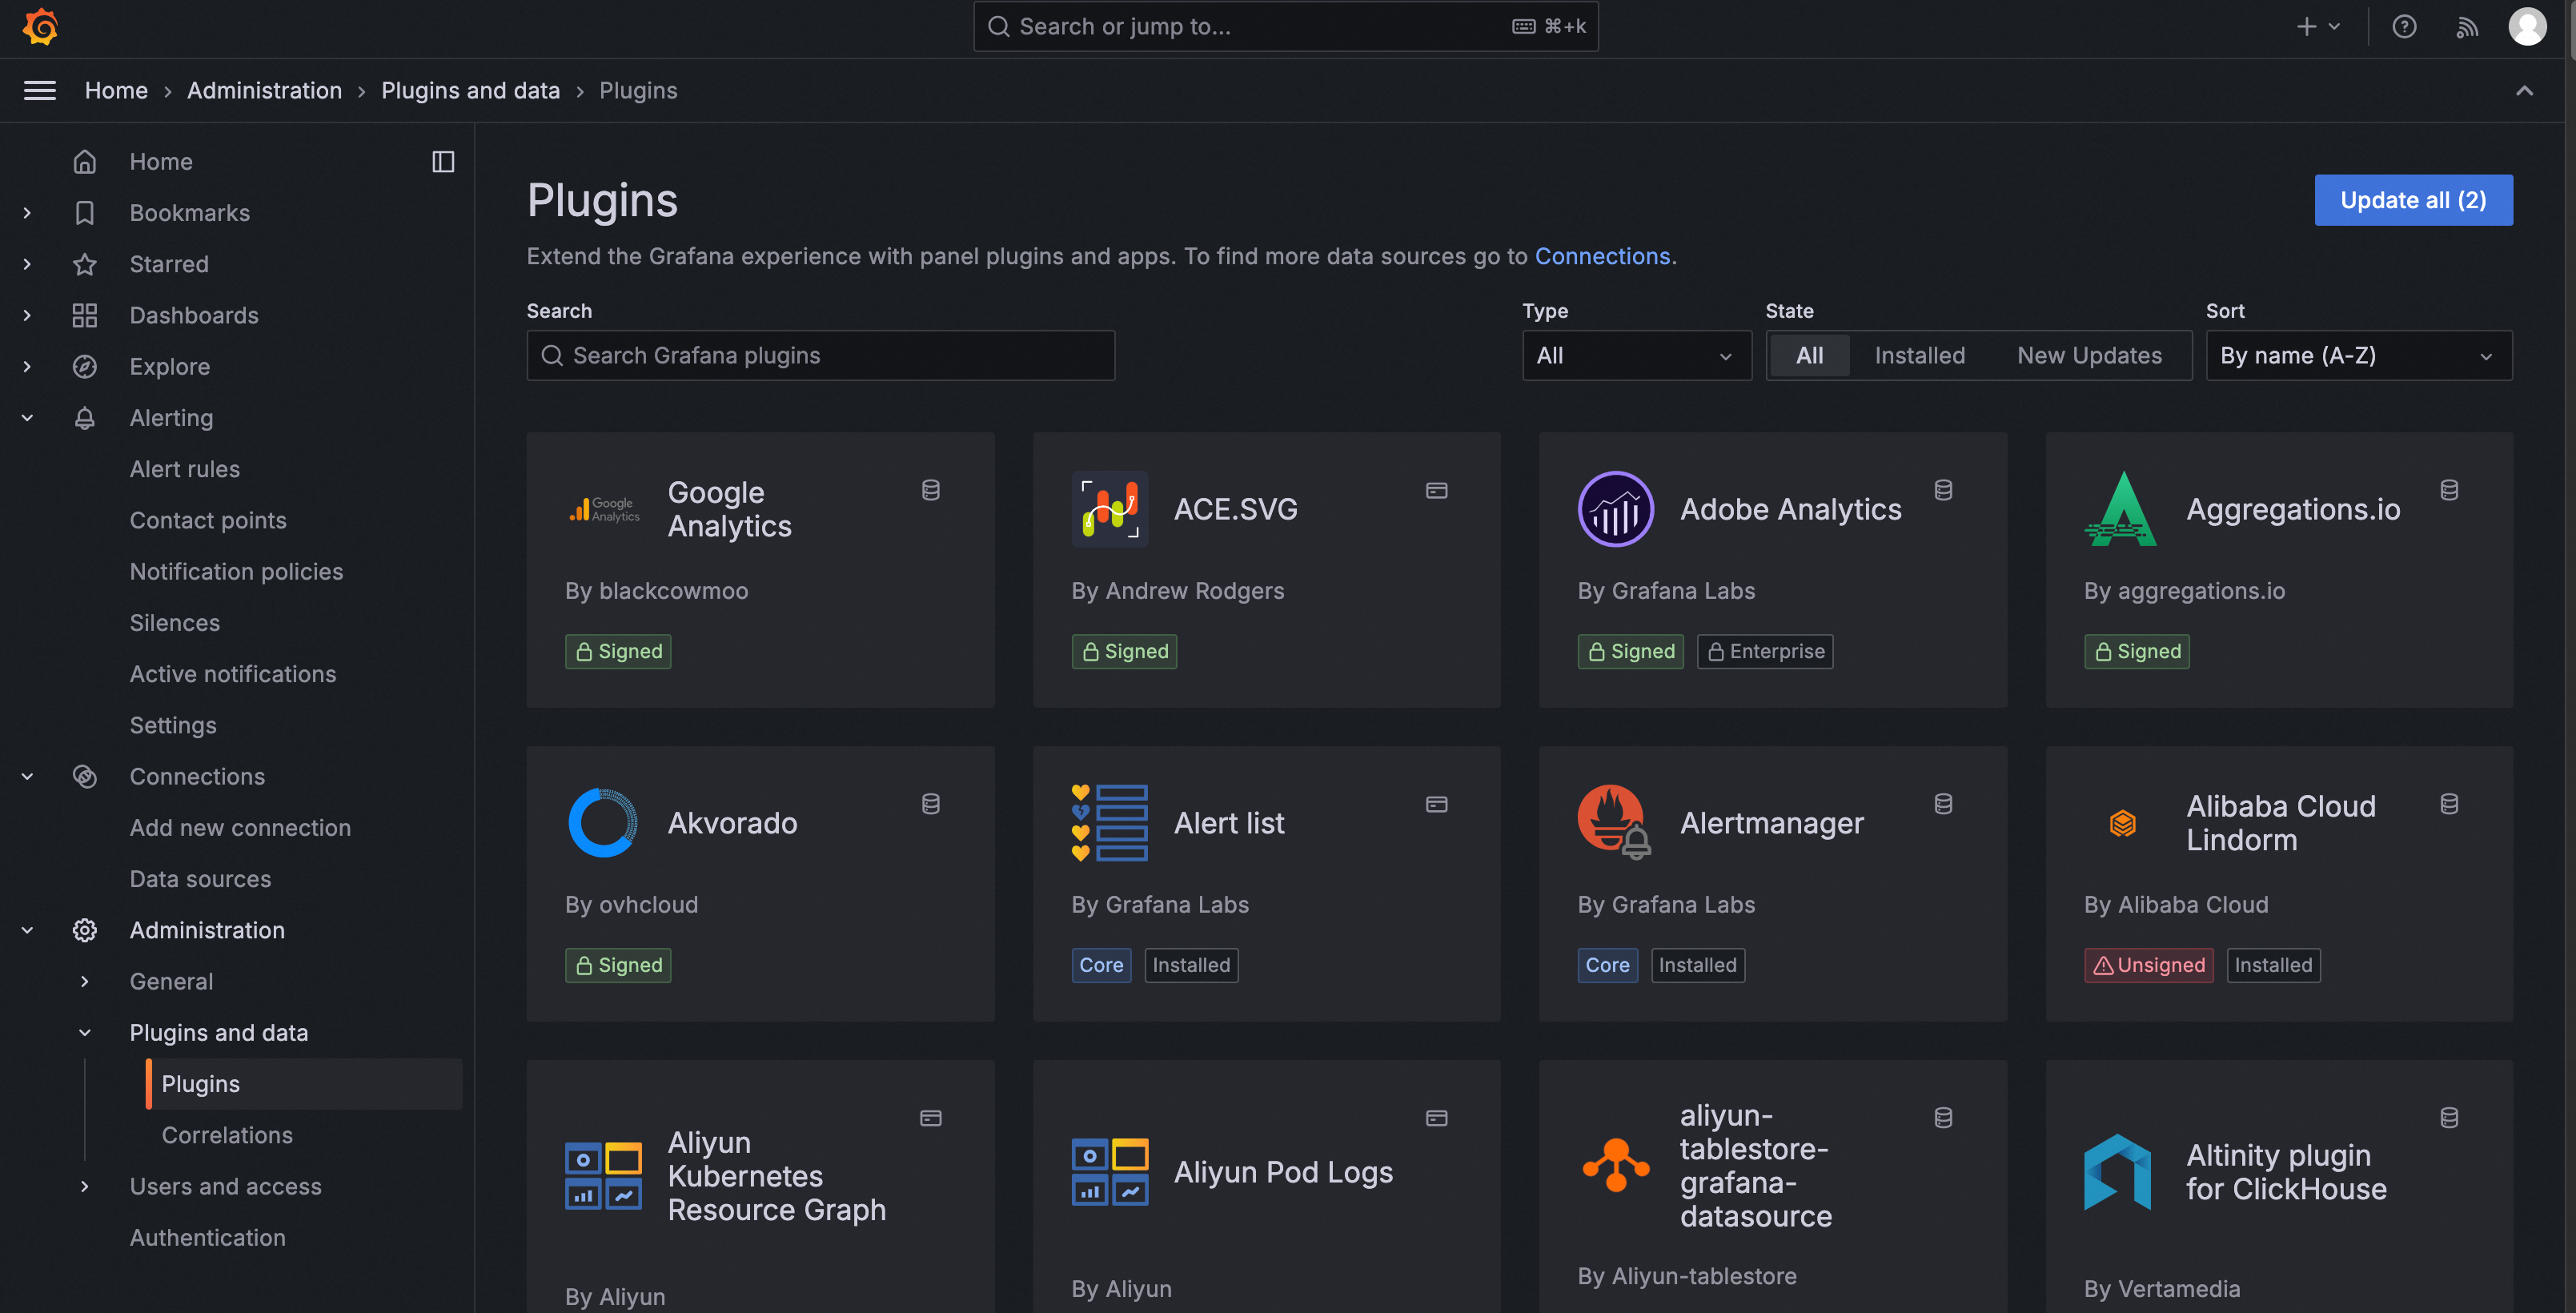2576x1313 pixels.
Task: Click the Adobe Analytics plugin logo
Action: (1615, 509)
